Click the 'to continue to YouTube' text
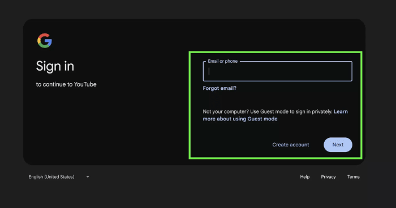This screenshot has height=208, width=396. click(66, 84)
